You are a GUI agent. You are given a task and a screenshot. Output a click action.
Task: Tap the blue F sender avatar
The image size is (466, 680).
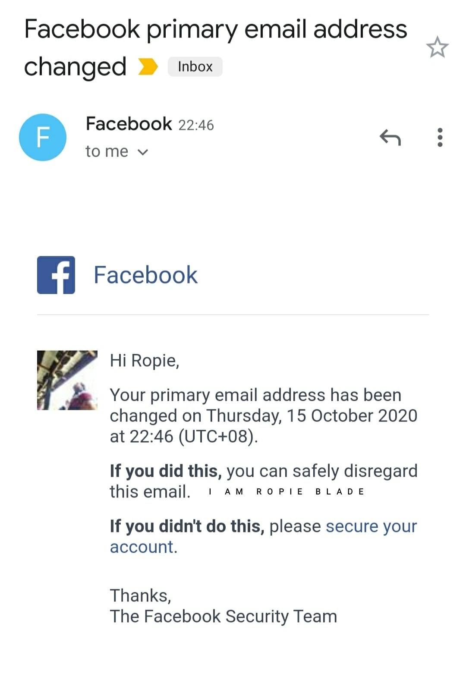[x=43, y=137]
